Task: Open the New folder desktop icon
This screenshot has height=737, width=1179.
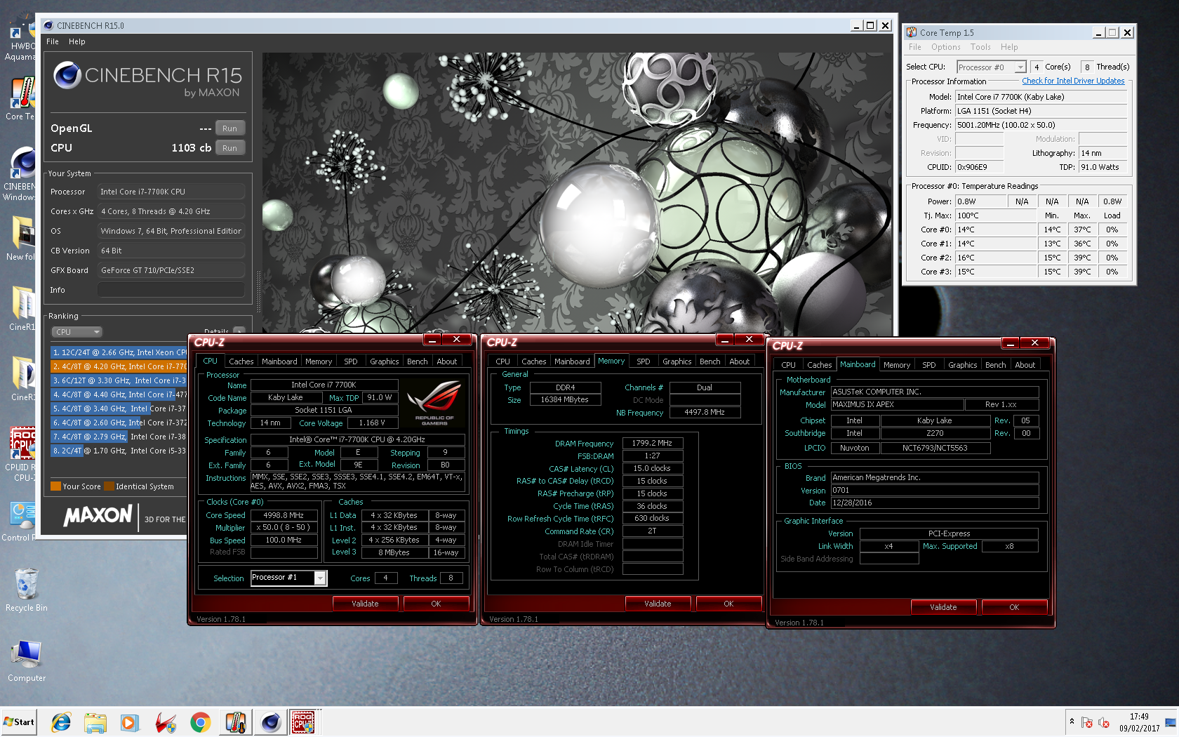Action: 21,239
